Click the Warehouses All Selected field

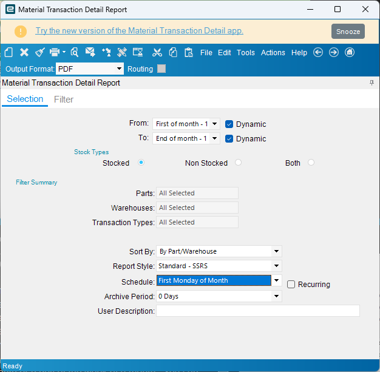tap(197, 208)
